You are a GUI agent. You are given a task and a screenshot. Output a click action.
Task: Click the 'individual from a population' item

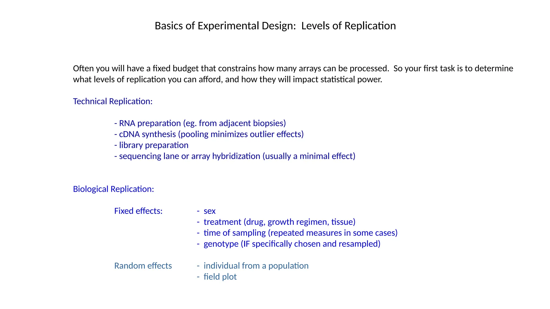point(256,266)
